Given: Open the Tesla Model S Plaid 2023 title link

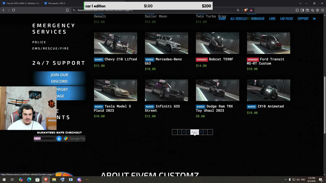Looking at the screenshot, I should pyautogui.click(x=112, y=108).
